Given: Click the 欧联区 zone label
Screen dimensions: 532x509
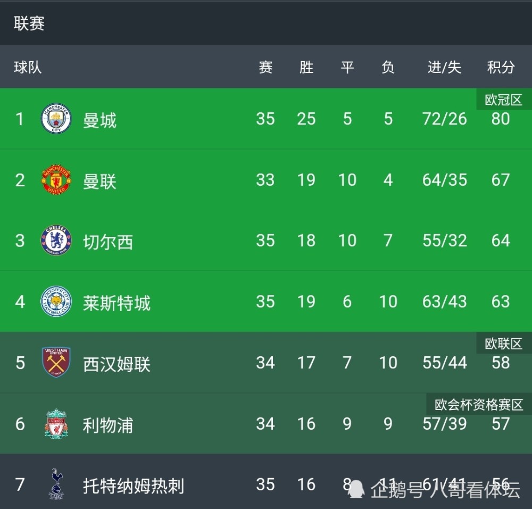Looking at the screenshot, I should (503, 343).
